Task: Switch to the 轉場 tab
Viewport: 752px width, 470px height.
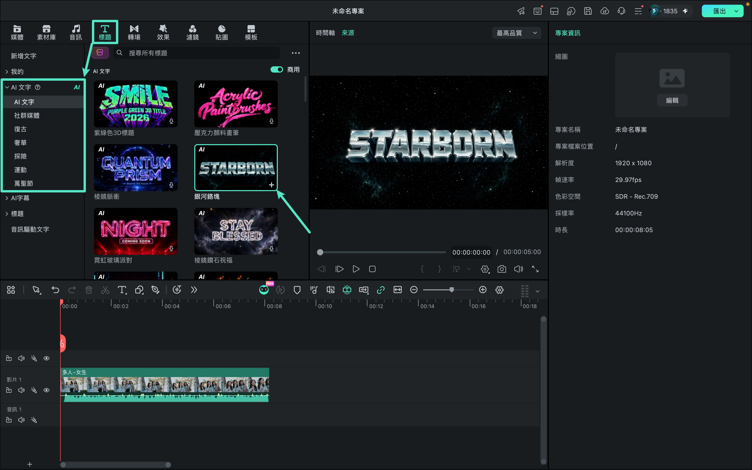Action: pos(134,32)
